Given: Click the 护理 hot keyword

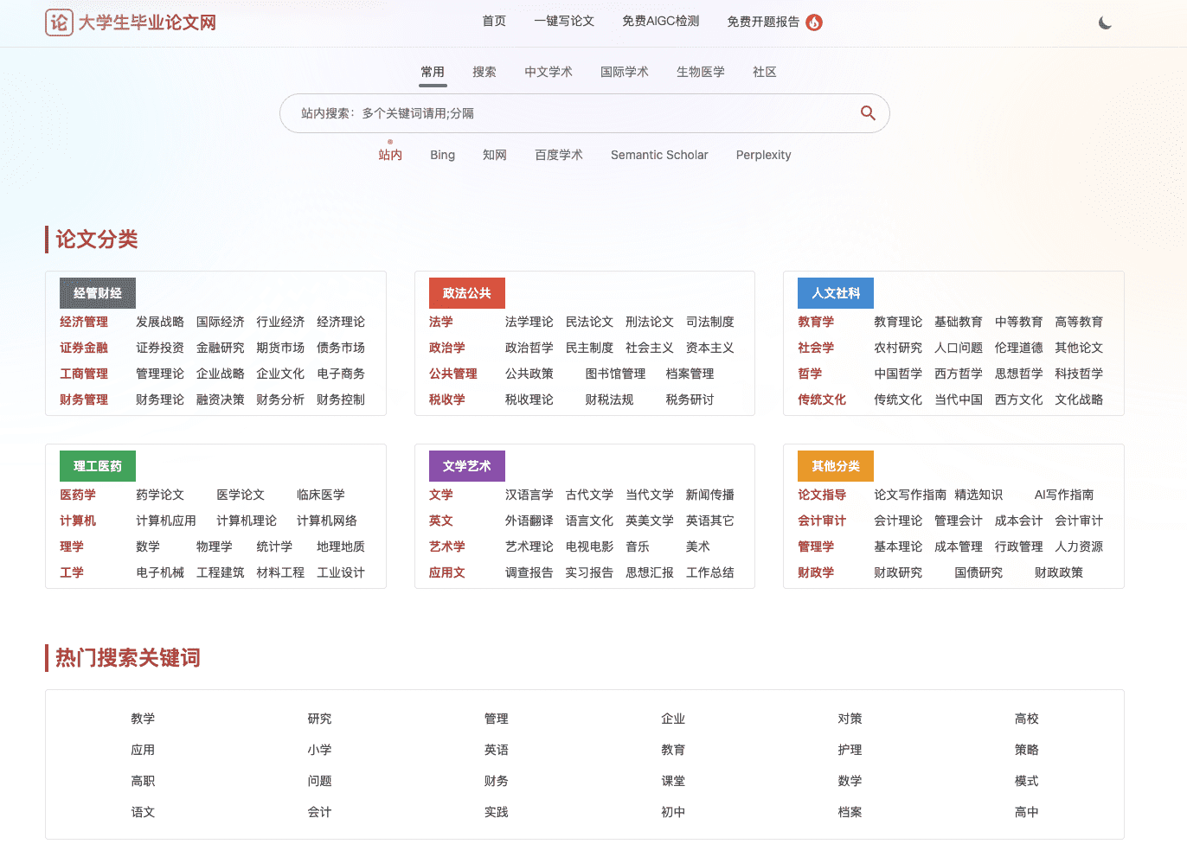Looking at the screenshot, I should (850, 750).
